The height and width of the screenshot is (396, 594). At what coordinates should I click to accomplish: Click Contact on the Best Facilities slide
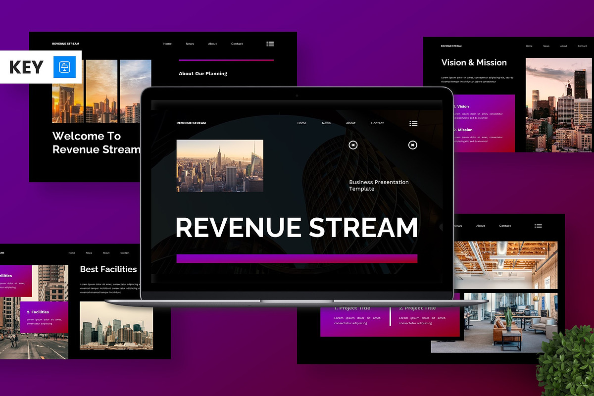125,253
